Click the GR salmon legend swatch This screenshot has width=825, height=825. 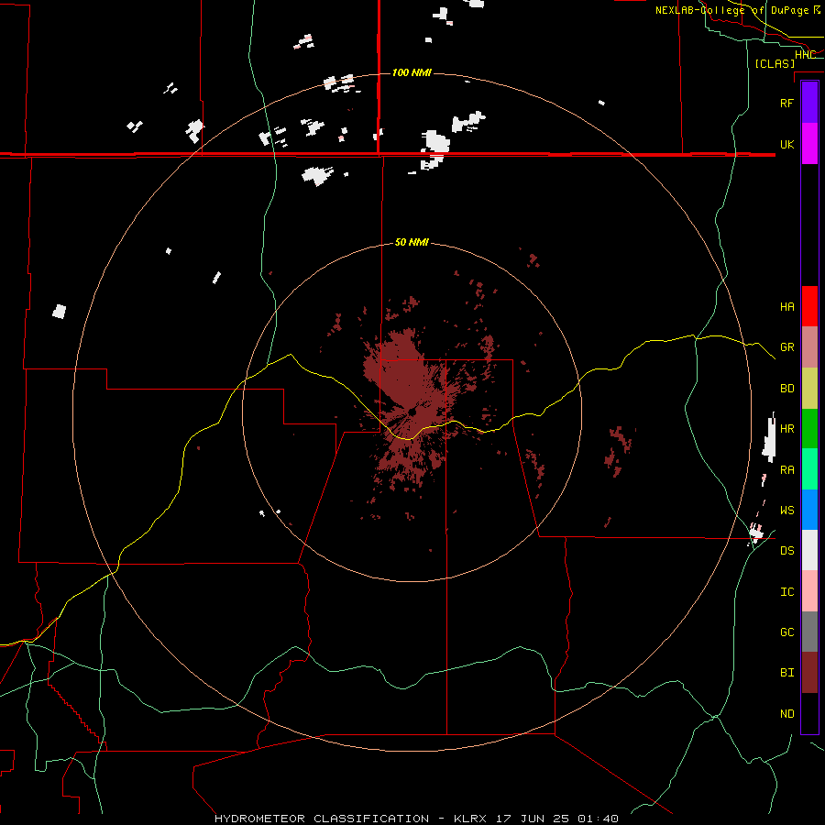[x=809, y=347]
